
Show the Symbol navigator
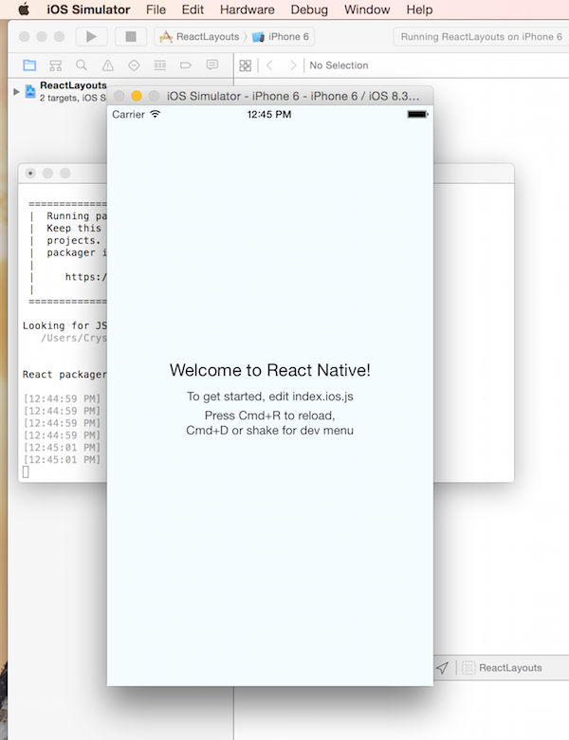pos(56,65)
